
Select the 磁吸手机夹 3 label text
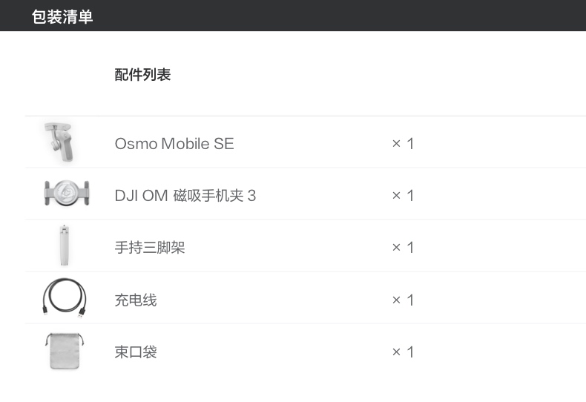(x=214, y=196)
